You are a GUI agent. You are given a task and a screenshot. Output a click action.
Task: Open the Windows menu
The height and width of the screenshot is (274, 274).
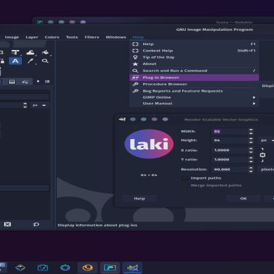pyautogui.click(x=116, y=37)
